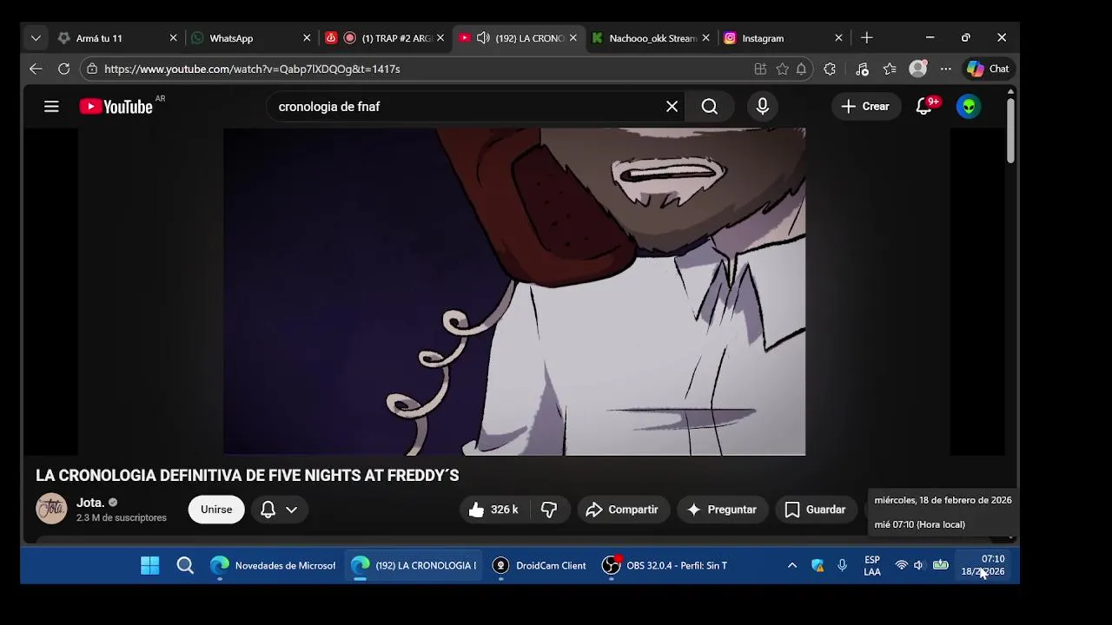
Task: Open the favorites list icon
Action: 890,69
